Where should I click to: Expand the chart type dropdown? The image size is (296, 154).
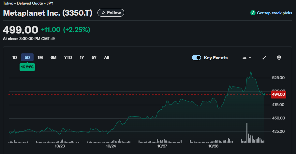[x=247, y=58]
